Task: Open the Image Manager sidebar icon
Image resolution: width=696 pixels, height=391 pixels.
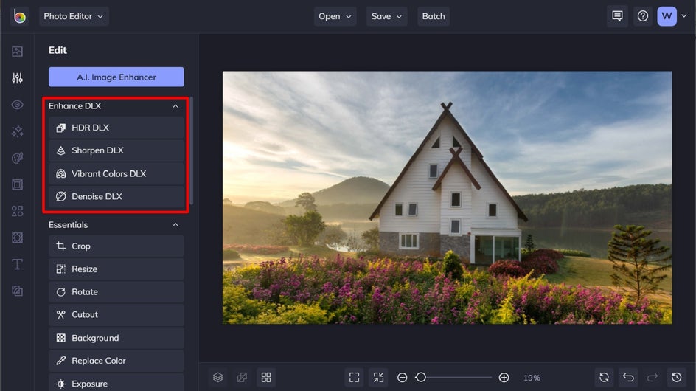Action: click(x=17, y=52)
